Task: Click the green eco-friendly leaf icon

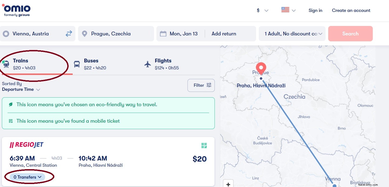Action: coord(11,104)
